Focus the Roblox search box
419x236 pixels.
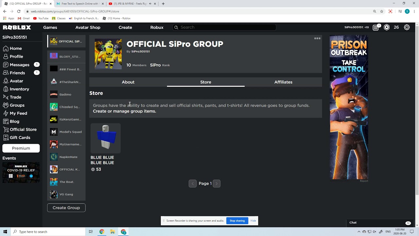click(x=224, y=27)
